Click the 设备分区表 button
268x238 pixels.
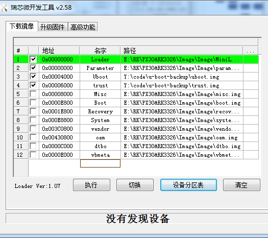pos(188,185)
